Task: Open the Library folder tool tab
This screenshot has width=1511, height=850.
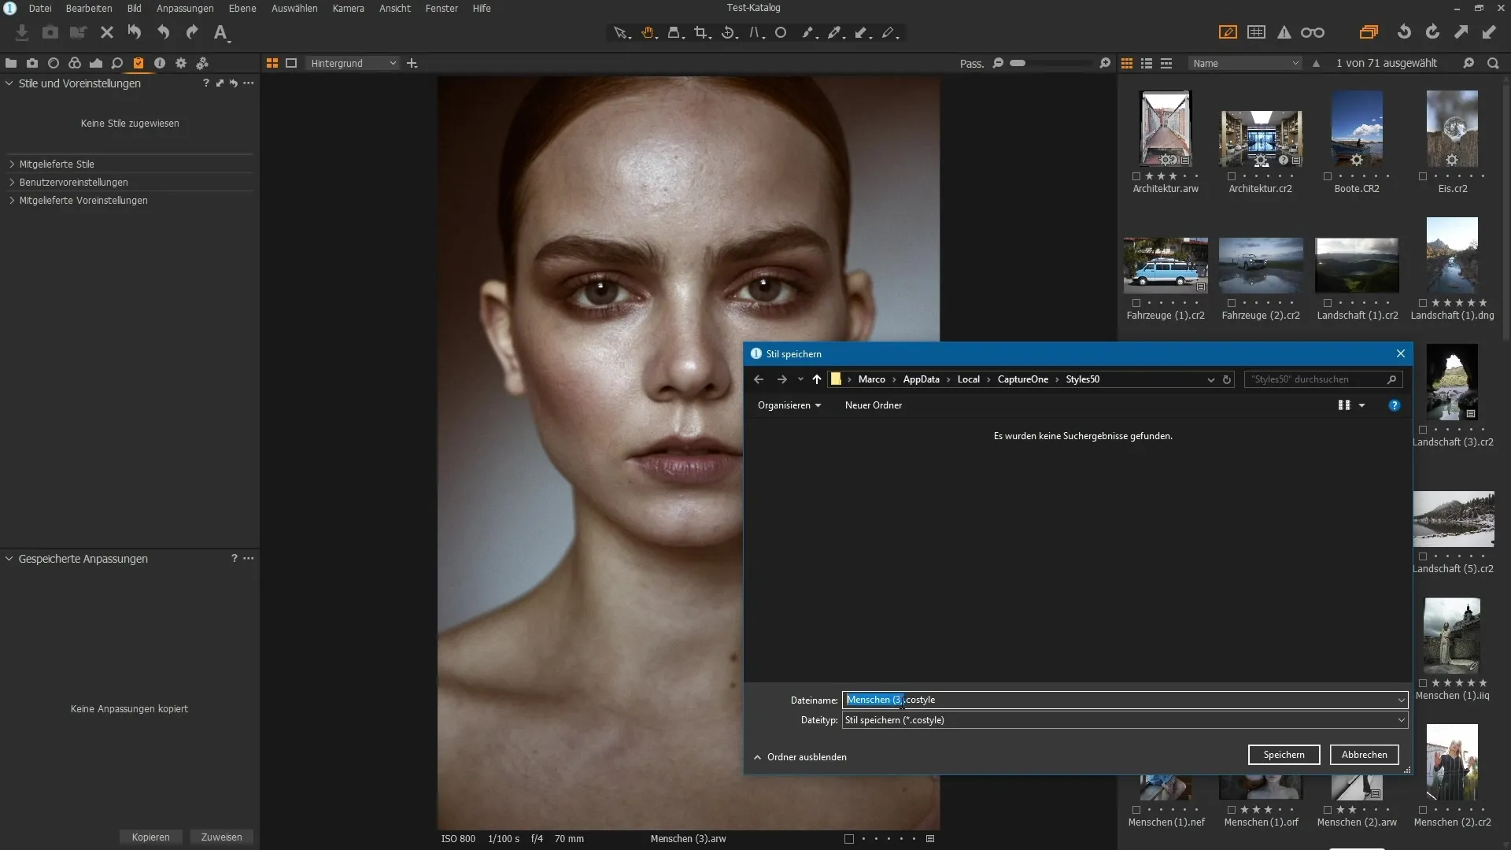Action: (x=11, y=63)
